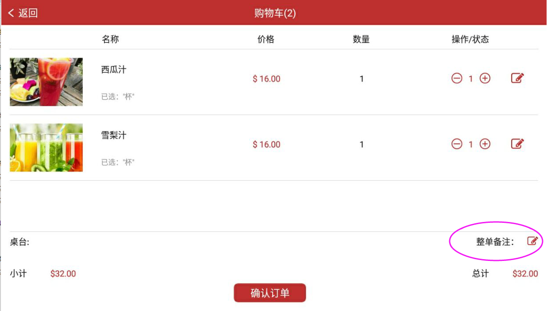The image size is (547, 311).
Task: Click the plus icon for 西瓜汁
Action: (x=485, y=78)
